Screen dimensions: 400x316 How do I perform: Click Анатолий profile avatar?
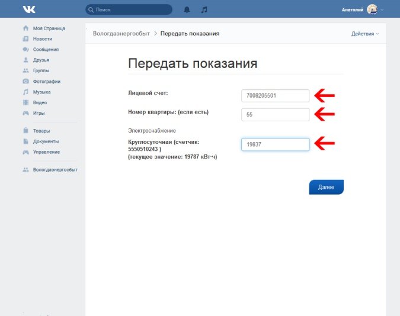[372, 9]
